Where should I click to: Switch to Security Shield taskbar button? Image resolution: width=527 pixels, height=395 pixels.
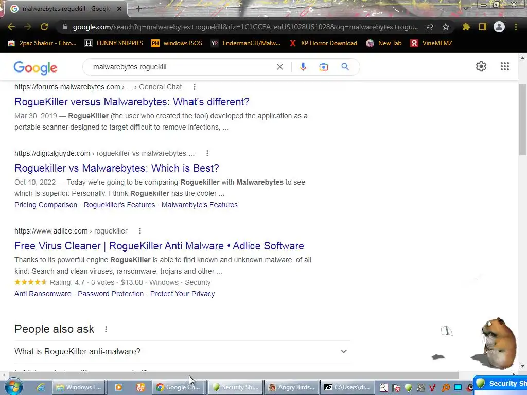[235, 387]
